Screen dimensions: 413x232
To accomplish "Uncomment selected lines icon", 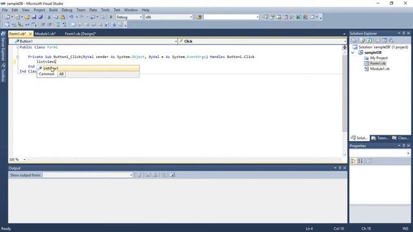I will (65, 24).
